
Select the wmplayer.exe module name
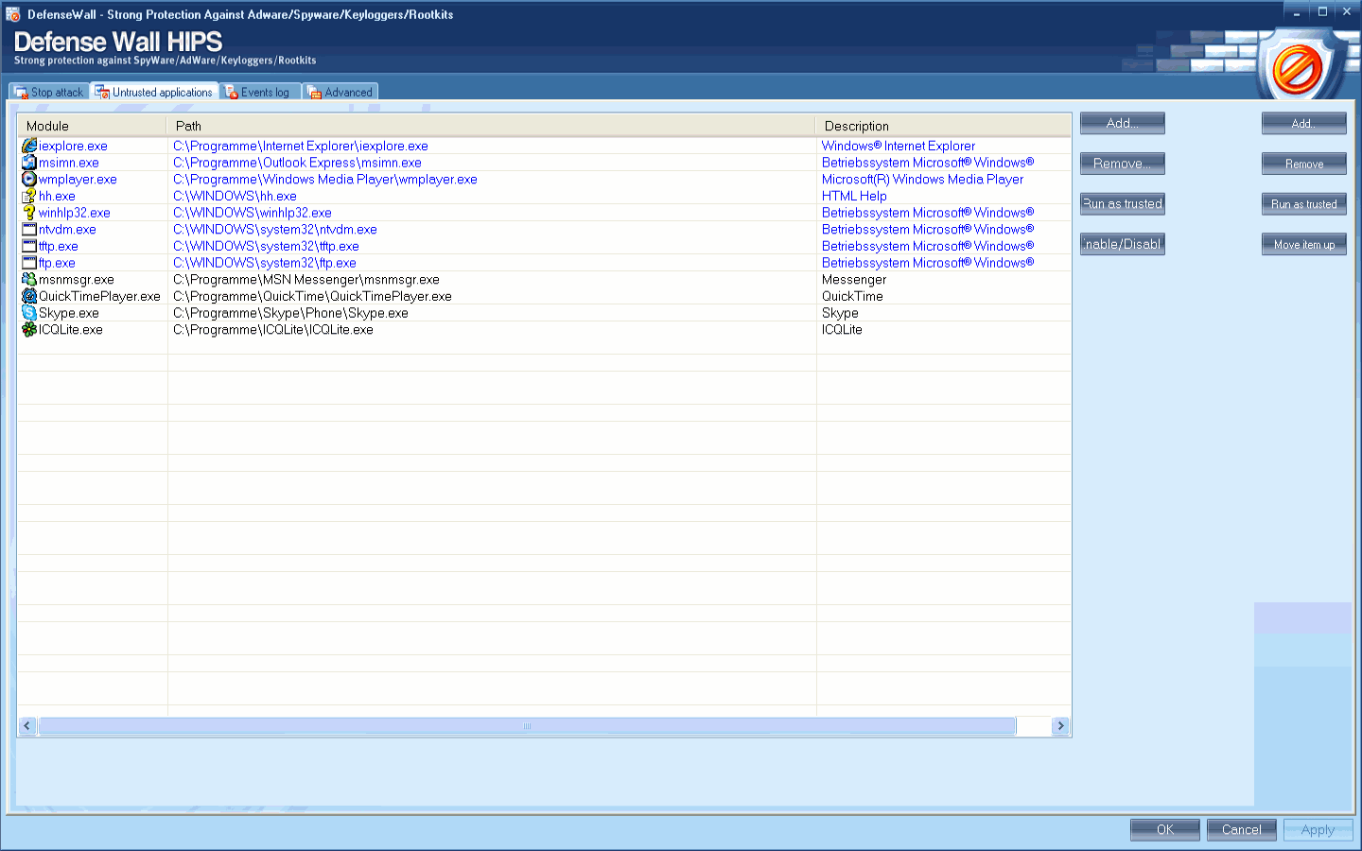(78, 180)
